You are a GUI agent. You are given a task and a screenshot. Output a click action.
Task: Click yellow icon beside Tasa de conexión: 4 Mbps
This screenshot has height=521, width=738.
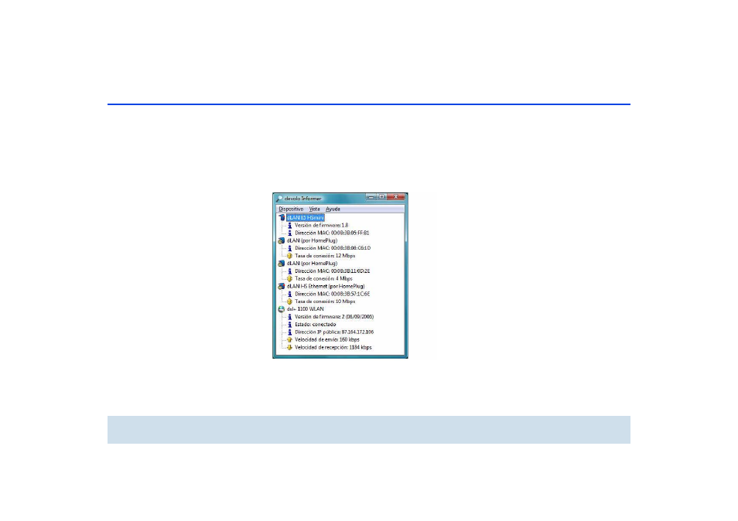point(289,278)
